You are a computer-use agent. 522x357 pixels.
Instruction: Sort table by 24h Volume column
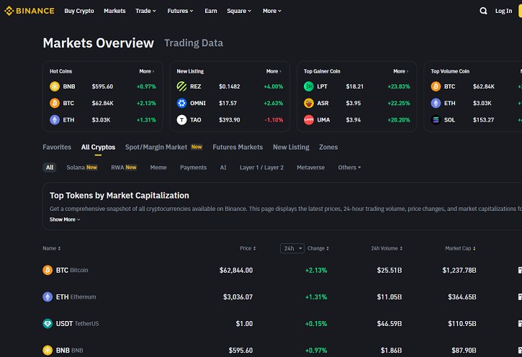(387, 248)
